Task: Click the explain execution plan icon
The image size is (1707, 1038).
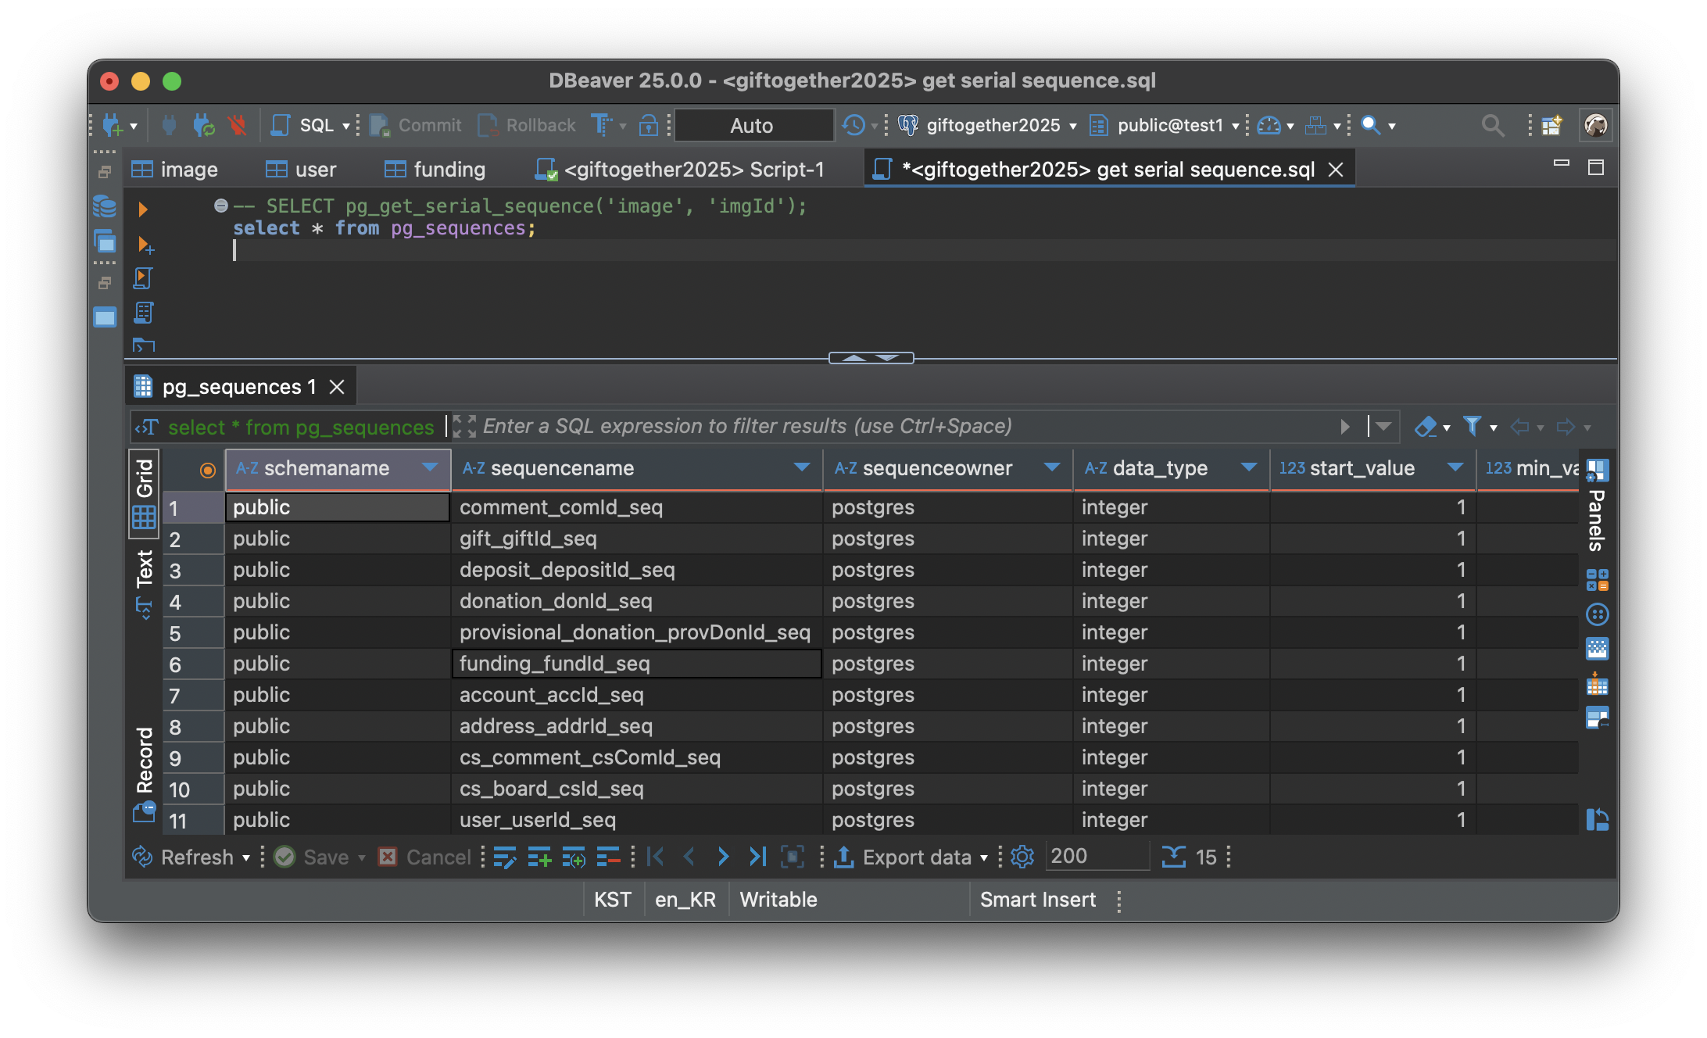Action: 143,313
